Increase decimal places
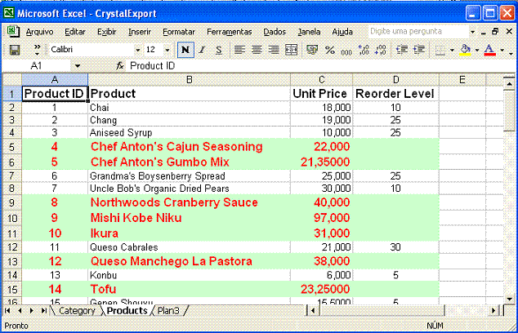The height and width of the screenshot is (333, 518). click(x=364, y=50)
